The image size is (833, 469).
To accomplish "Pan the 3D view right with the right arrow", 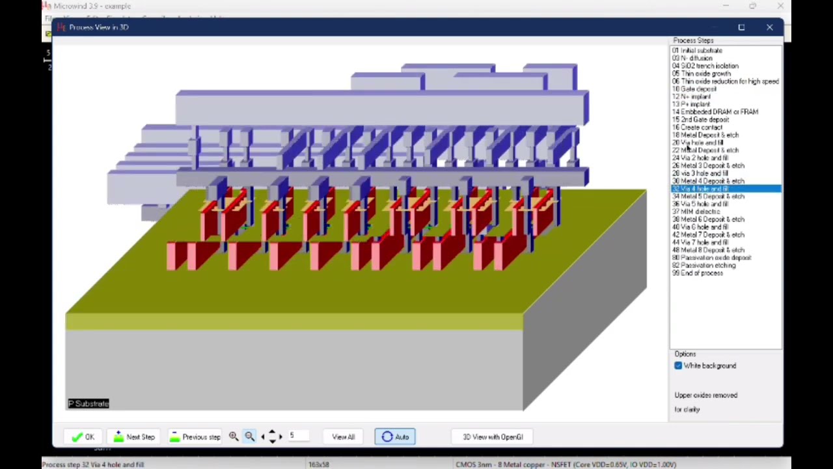I will 281,437.
